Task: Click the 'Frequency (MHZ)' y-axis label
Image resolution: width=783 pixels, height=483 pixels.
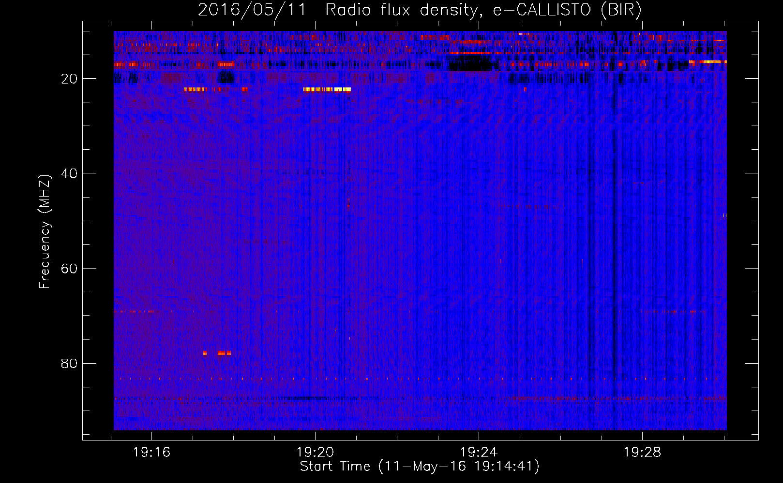Action: pos(44,232)
